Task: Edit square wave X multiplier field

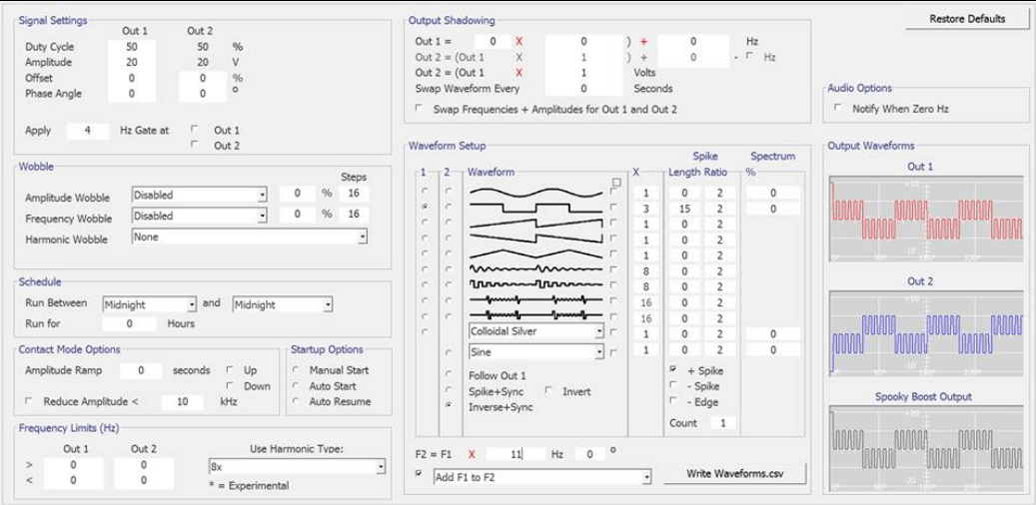Action: click(x=646, y=209)
